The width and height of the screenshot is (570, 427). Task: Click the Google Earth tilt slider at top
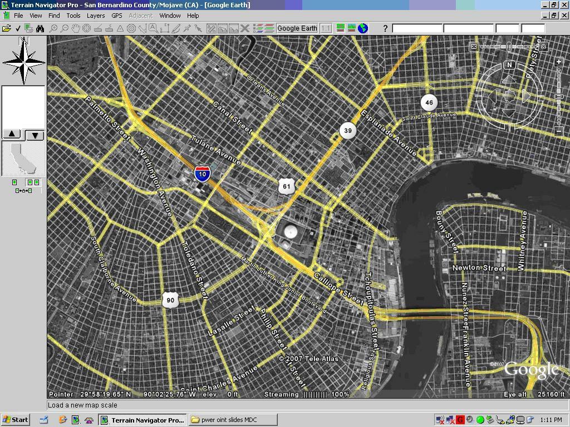point(509,47)
